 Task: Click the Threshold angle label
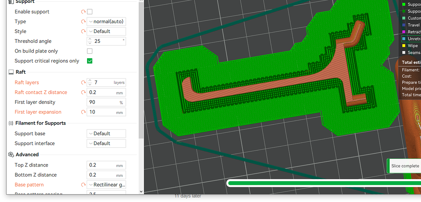coord(33,41)
